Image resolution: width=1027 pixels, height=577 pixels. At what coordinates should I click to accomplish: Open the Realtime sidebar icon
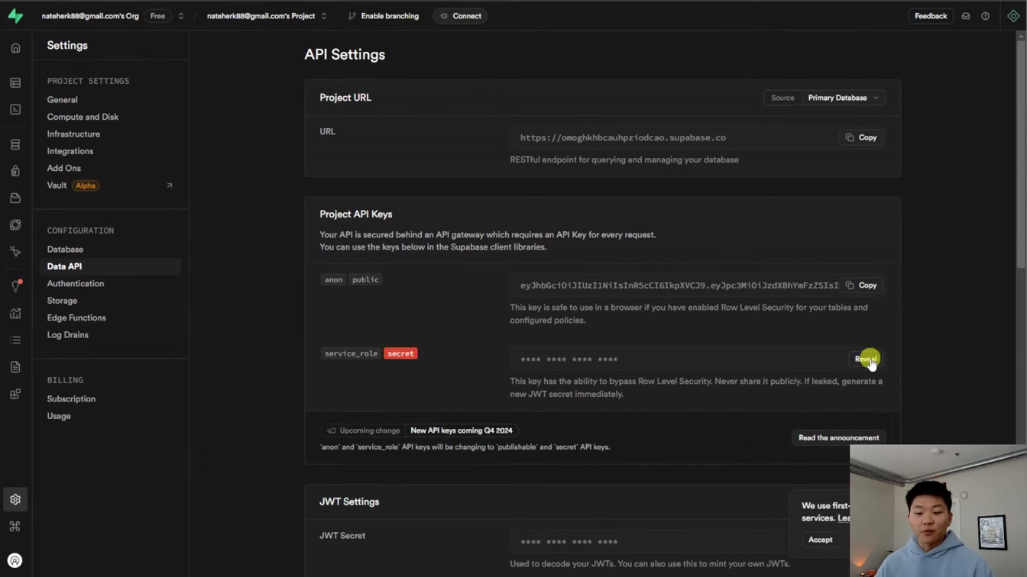[15, 251]
